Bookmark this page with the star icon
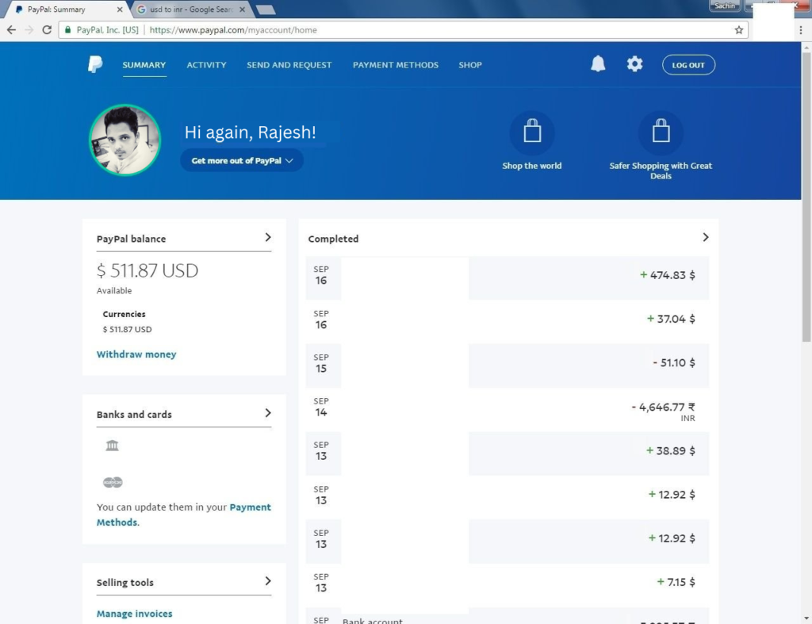This screenshot has width=812, height=624. pyautogui.click(x=739, y=30)
